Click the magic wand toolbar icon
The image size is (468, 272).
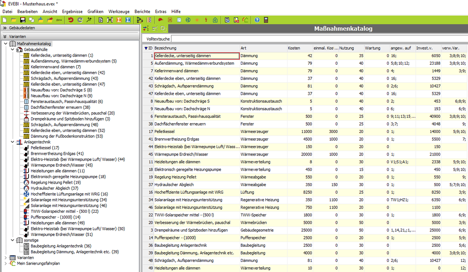pyautogui.click(x=89, y=19)
